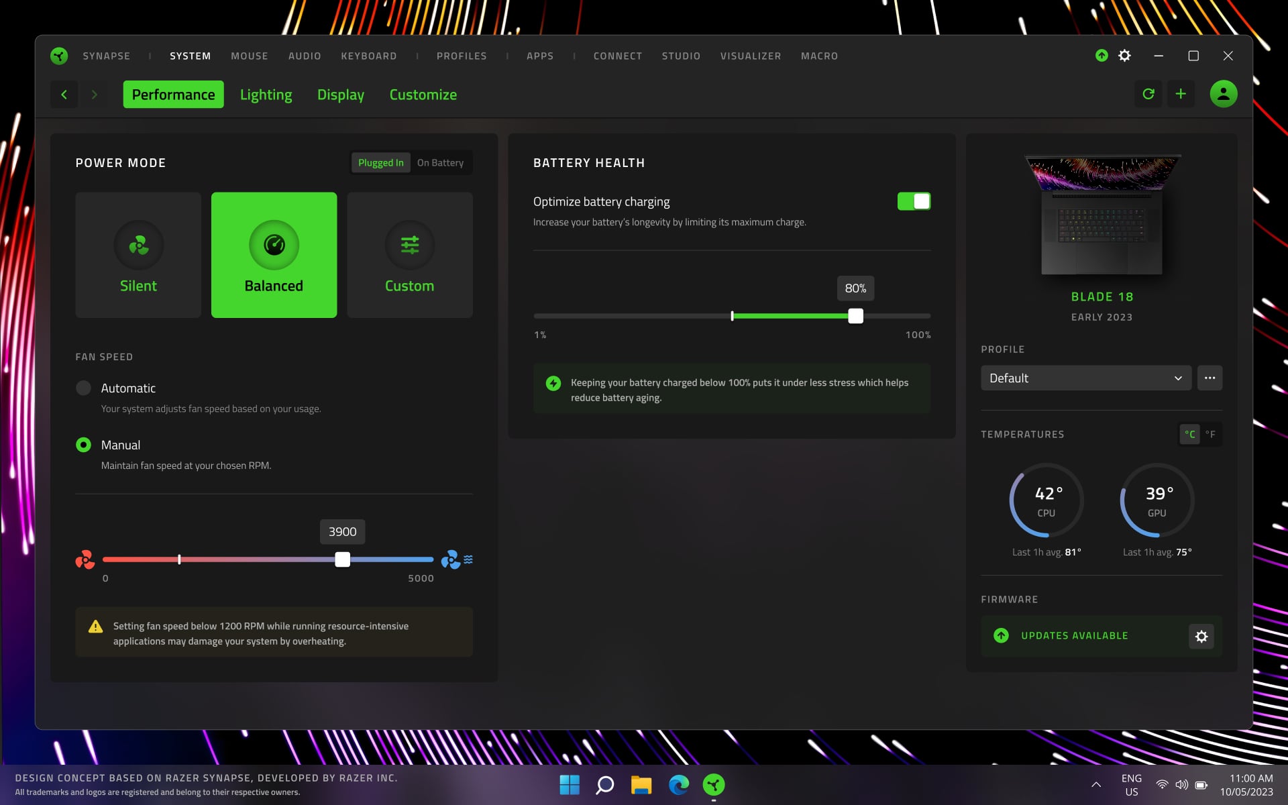Click the Wi-Fi icon in system tray
This screenshot has height=805, width=1288.
[1162, 785]
